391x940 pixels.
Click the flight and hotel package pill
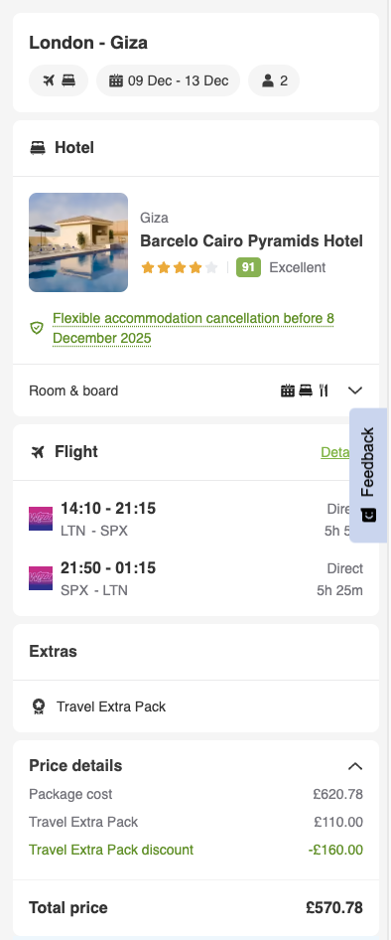point(59,80)
